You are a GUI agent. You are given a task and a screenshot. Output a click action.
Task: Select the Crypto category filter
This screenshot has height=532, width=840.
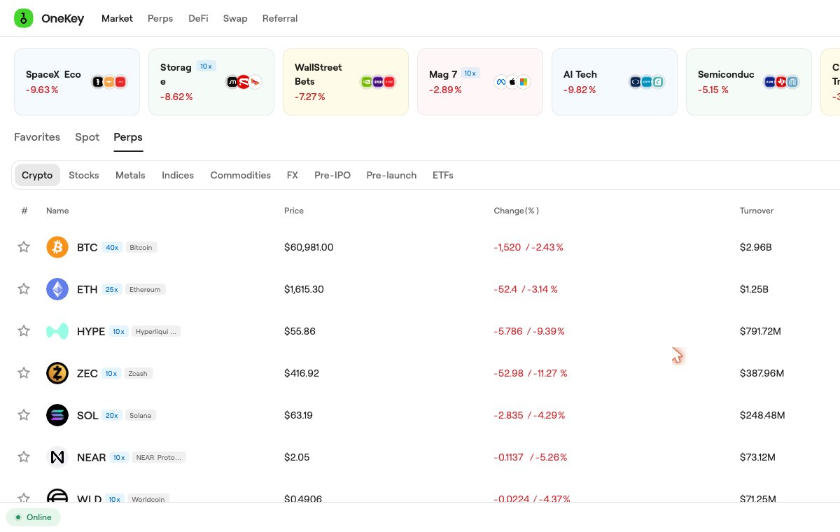pyautogui.click(x=37, y=175)
